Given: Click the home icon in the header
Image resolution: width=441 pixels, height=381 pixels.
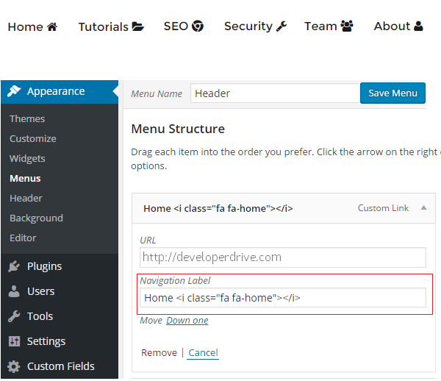Looking at the screenshot, I should (x=51, y=26).
